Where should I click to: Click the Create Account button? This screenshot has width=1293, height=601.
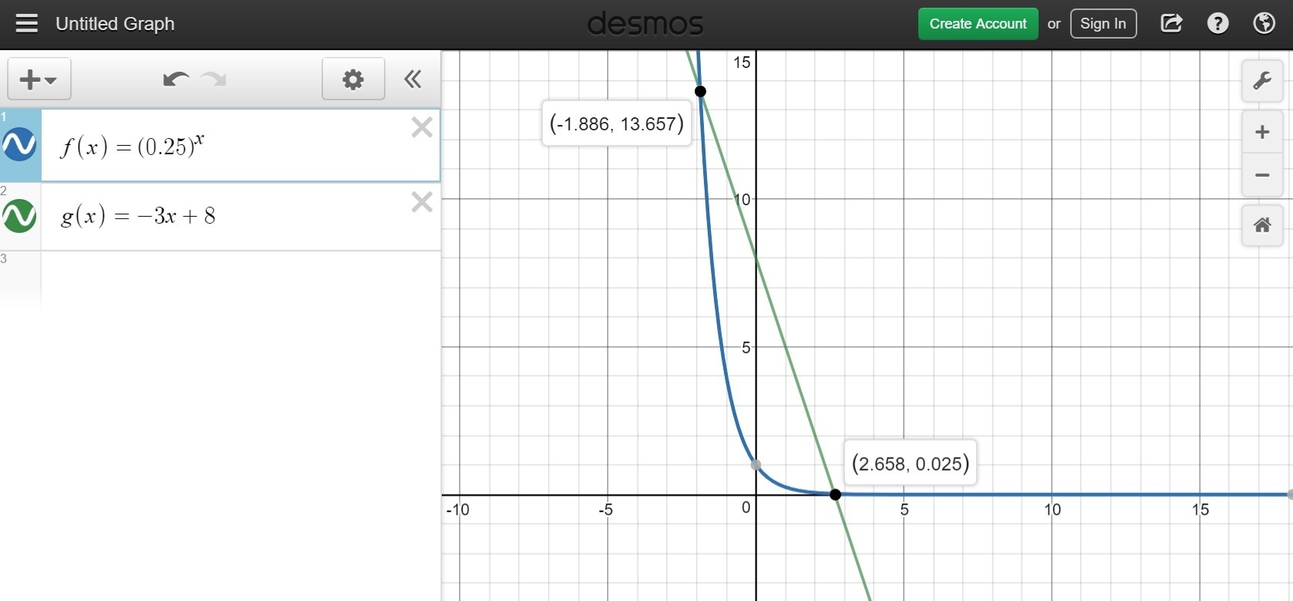pyautogui.click(x=978, y=24)
